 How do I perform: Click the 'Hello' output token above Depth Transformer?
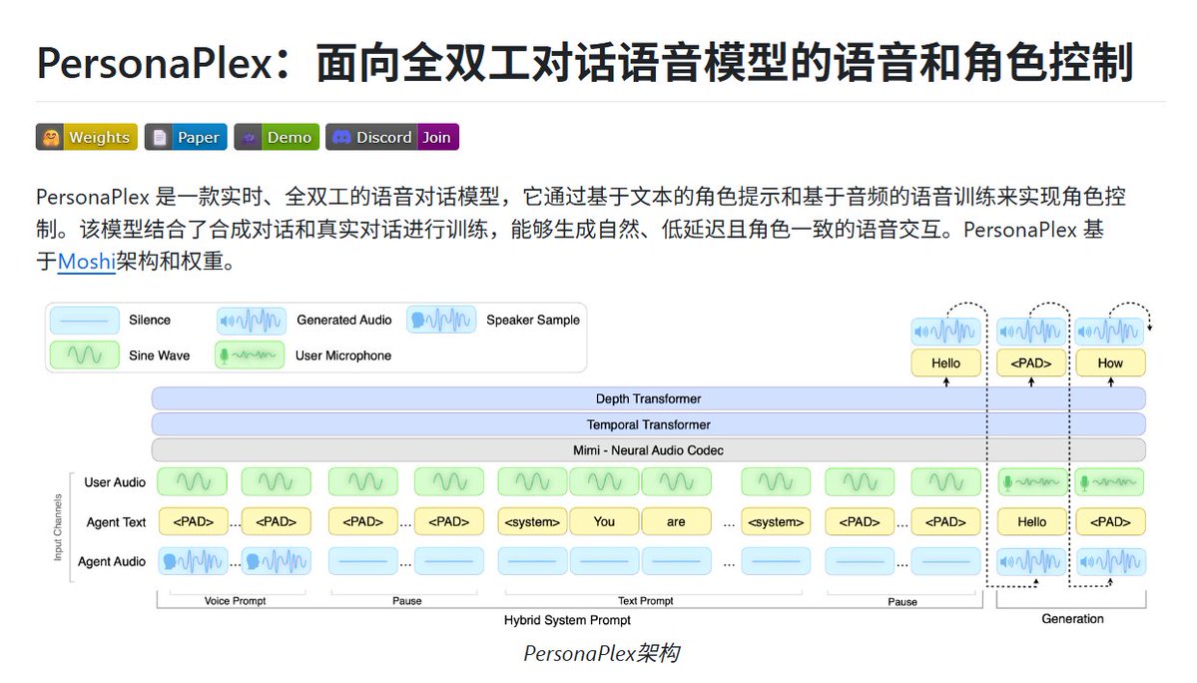point(945,363)
